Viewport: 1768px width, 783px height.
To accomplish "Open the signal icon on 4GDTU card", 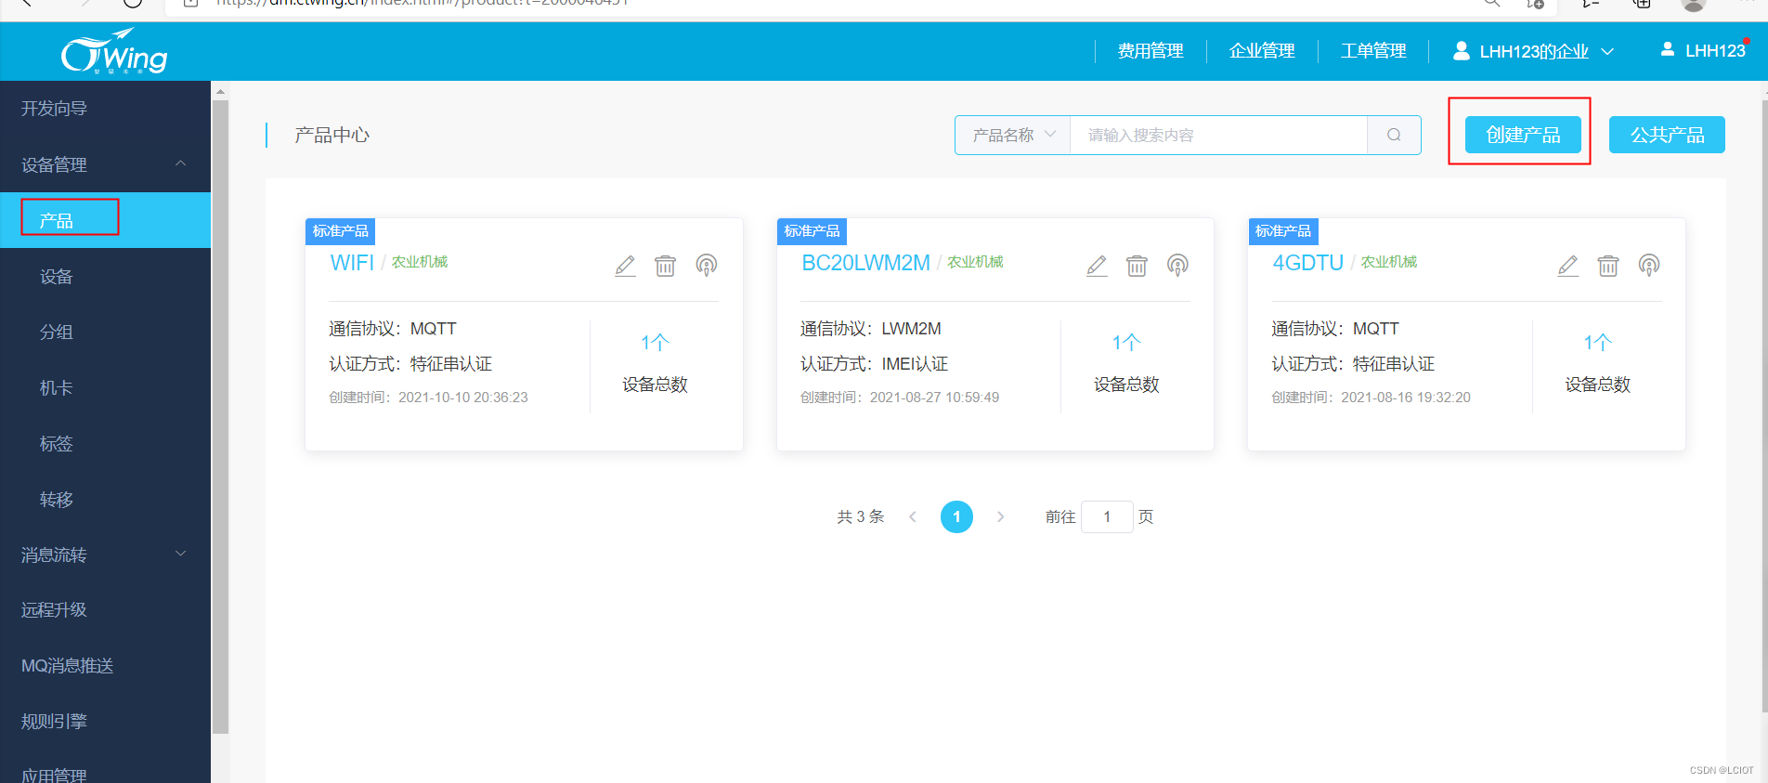I will point(1649,266).
